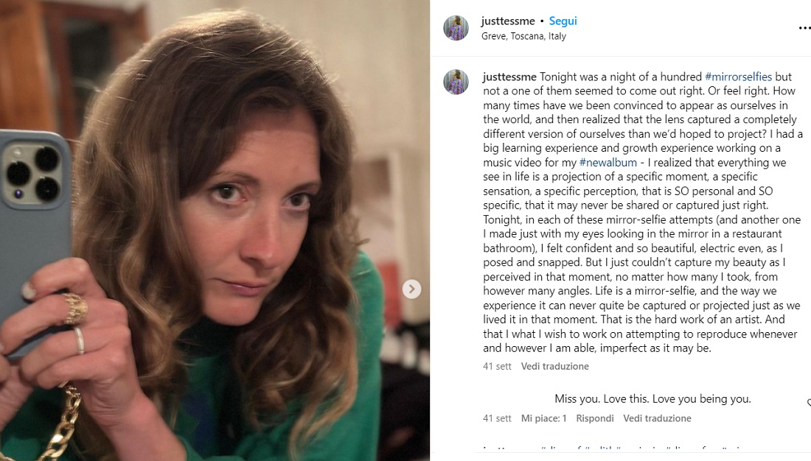This screenshot has width=811, height=461.
Task: Click the mirror selfie photo
Action: [x=214, y=230]
